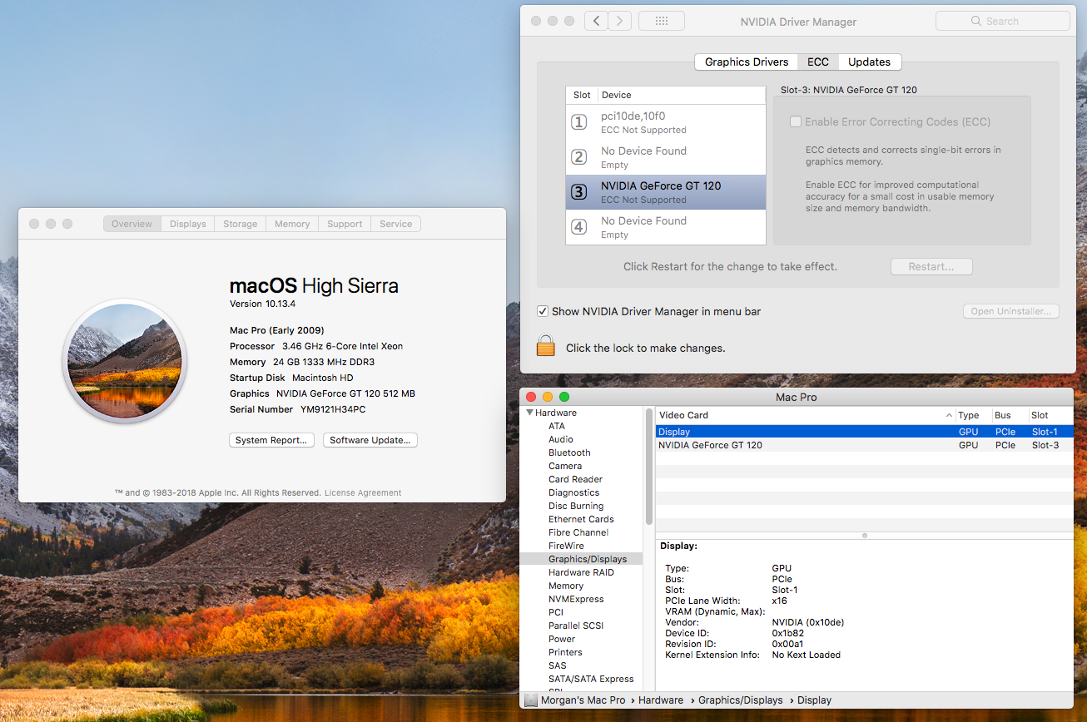Open the Service tab in About This Mac

396,224
